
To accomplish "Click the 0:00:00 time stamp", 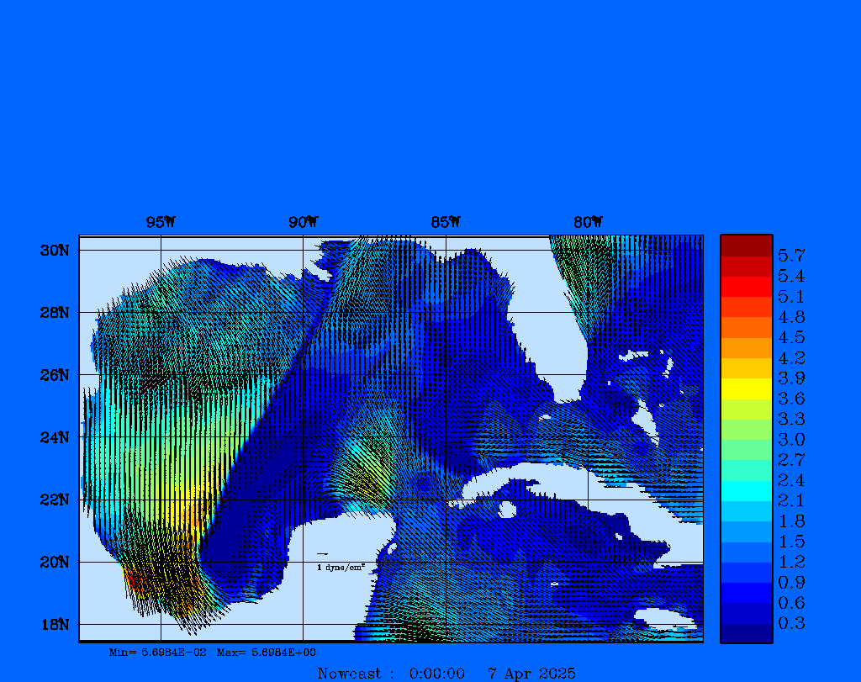I will [437, 674].
